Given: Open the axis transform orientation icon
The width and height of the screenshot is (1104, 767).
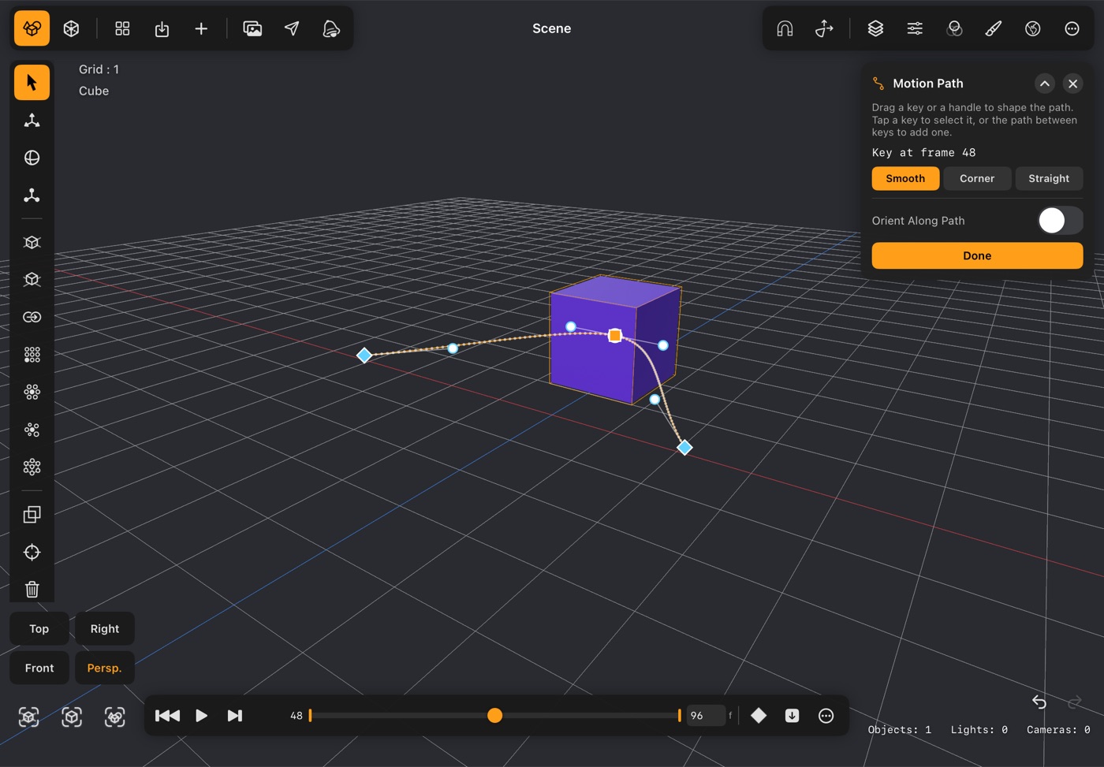Looking at the screenshot, I should [824, 28].
